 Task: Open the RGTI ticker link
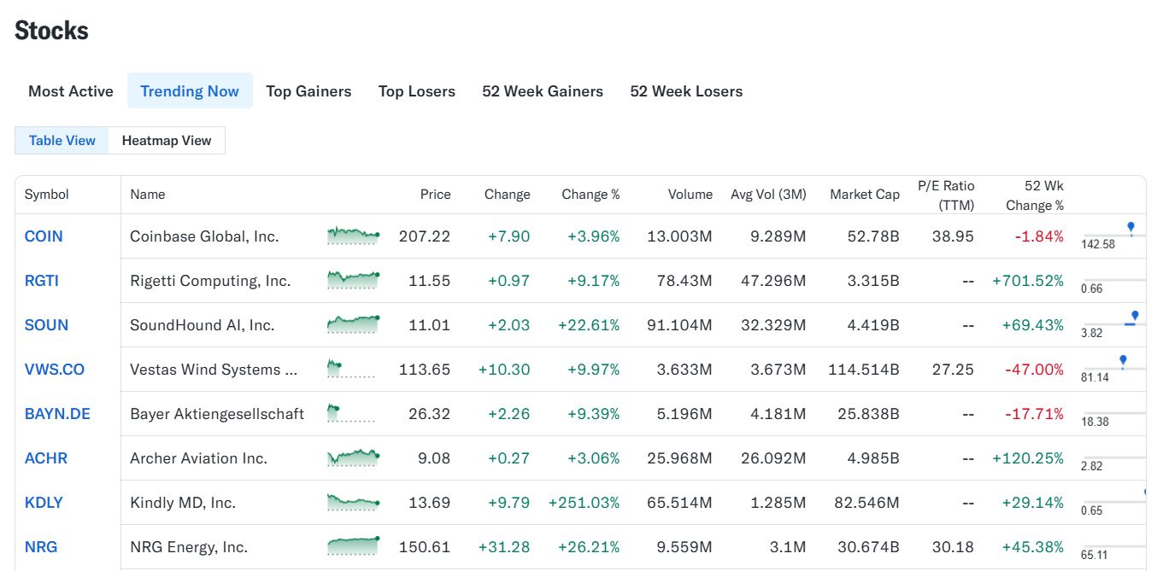coord(42,281)
